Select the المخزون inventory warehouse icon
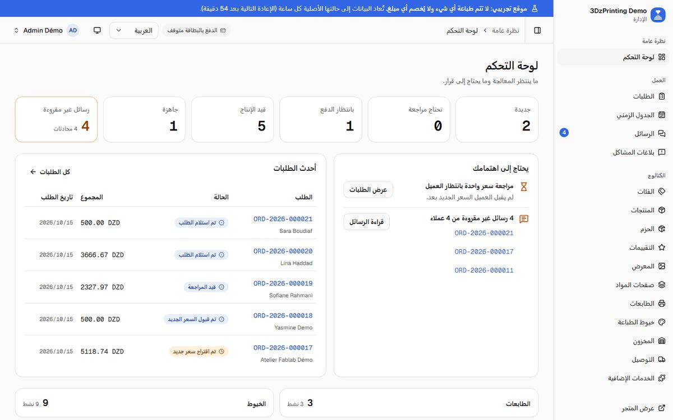 tap(662, 341)
